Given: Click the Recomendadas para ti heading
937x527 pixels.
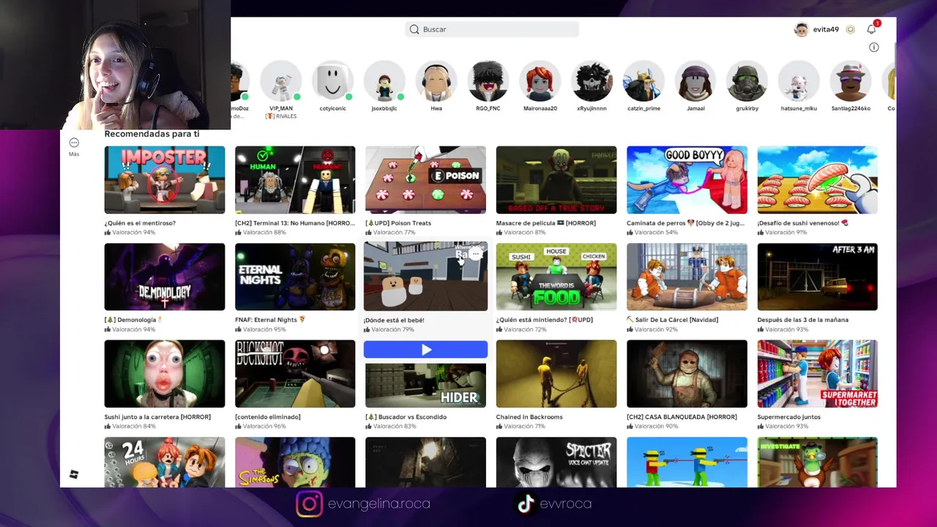Looking at the screenshot, I should [152, 134].
